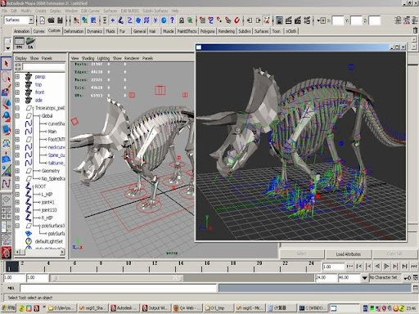The width and height of the screenshot is (419, 314).
Task: Open Autodesk Maya taskbar button
Action: pos(124,308)
